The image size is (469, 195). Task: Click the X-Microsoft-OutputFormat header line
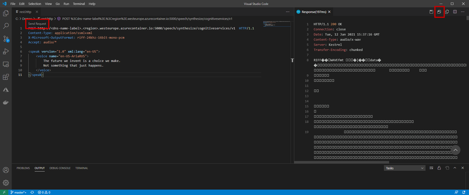point(76,38)
